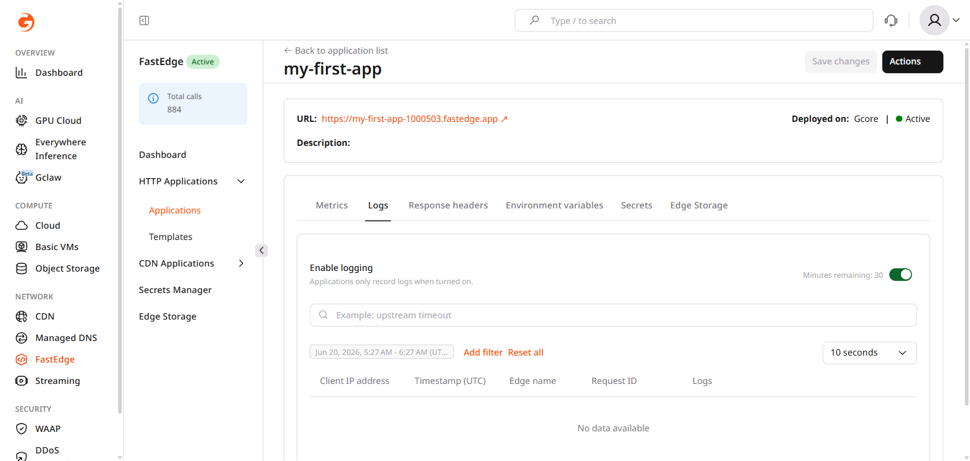Image resolution: width=970 pixels, height=461 pixels.
Task: Select the Logs tab
Action: (378, 205)
